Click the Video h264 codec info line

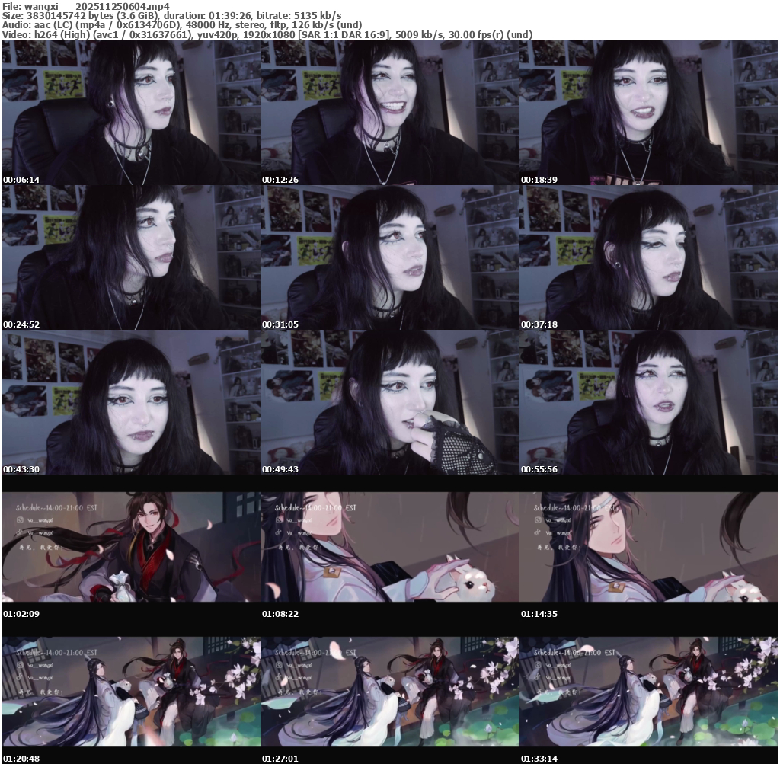tap(267, 34)
